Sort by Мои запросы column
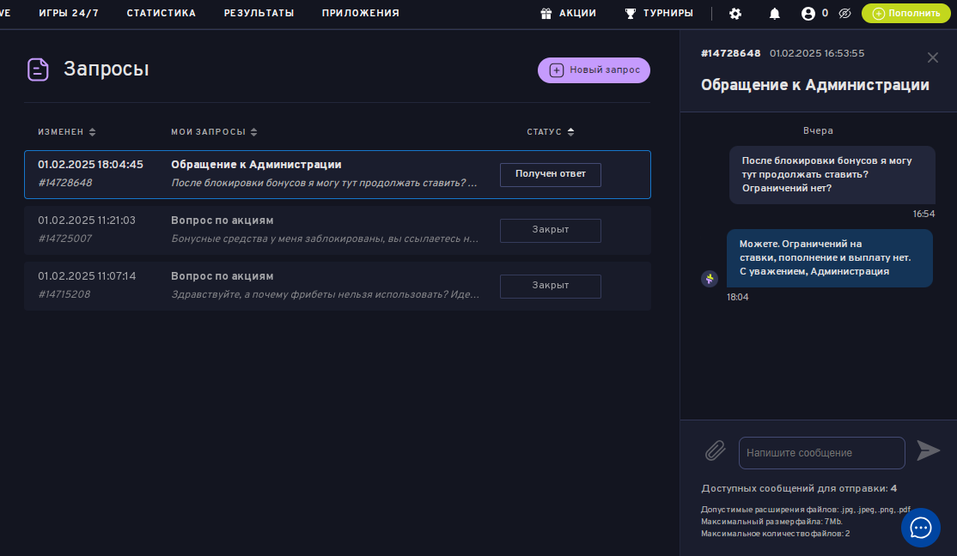Screen dimensions: 957x556 coord(214,132)
